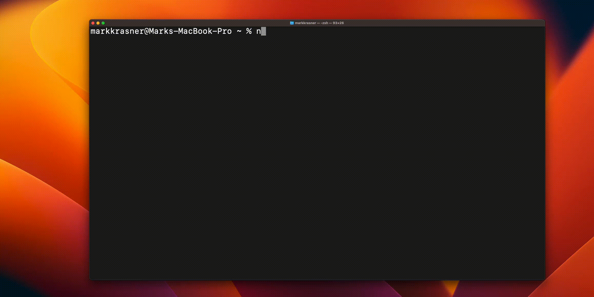The height and width of the screenshot is (297, 594).
Task: Click the typed letter n in prompt
Action: (x=259, y=31)
